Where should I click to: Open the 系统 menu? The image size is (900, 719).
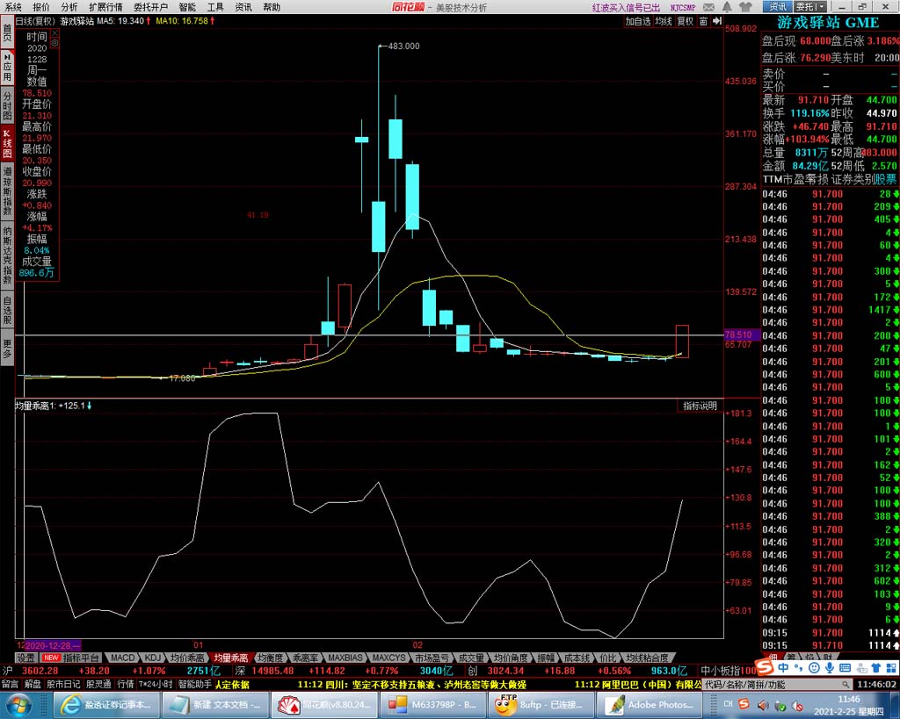[12, 7]
